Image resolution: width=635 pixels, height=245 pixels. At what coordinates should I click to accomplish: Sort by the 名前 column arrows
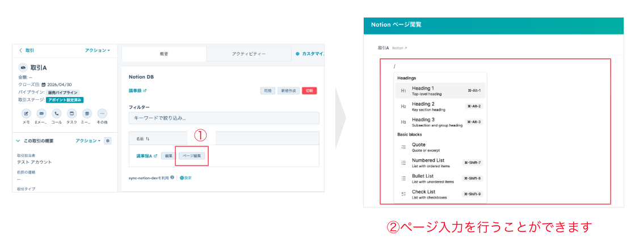tap(148, 138)
